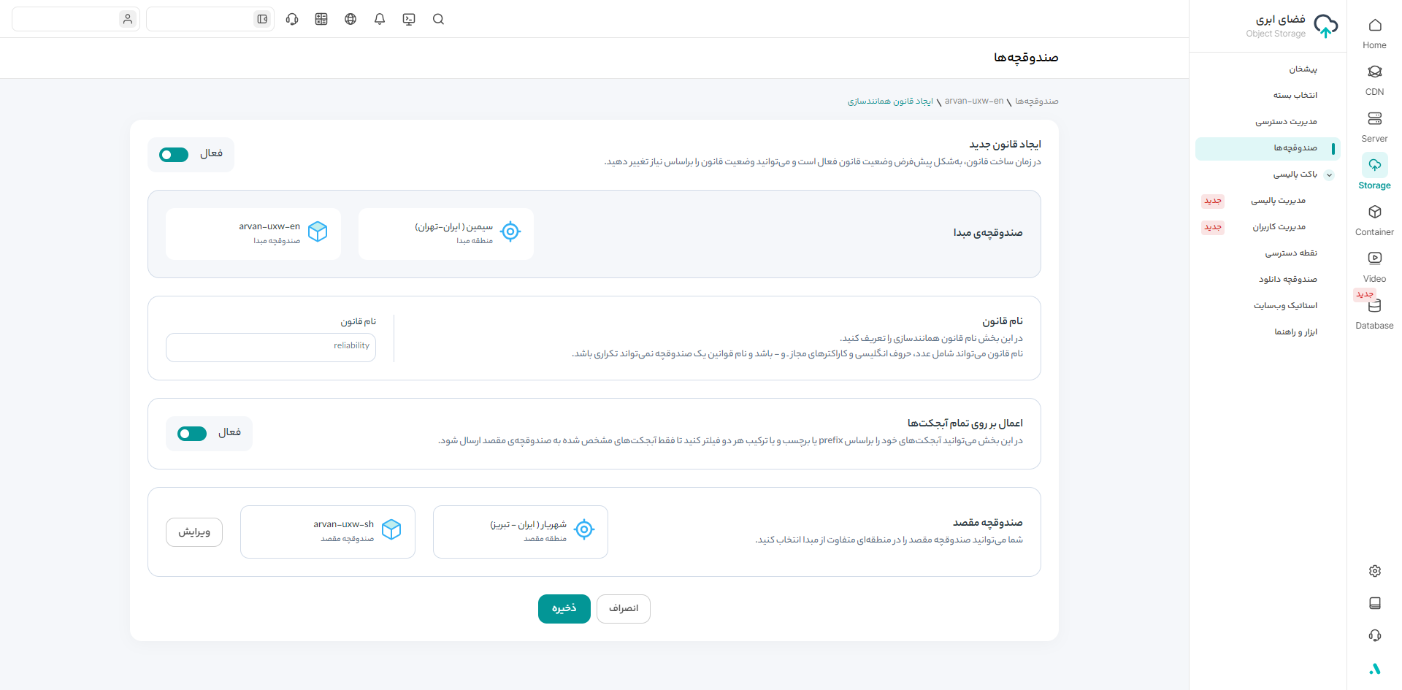The width and height of the screenshot is (1402, 690).
Task: Click the rule name input field
Action: [x=271, y=347]
